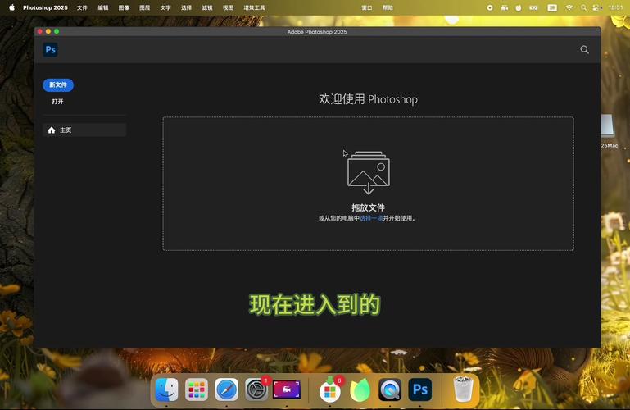Minimize the window with the yellow button
Image resolution: width=630 pixels, height=410 pixels.
click(48, 31)
